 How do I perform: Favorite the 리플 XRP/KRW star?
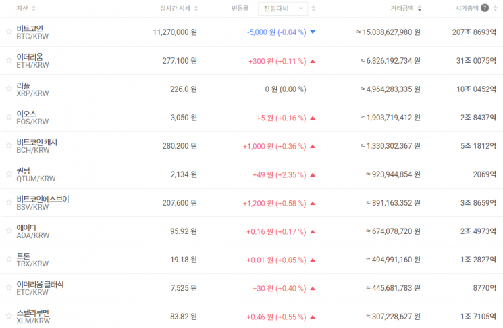tap(9, 89)
